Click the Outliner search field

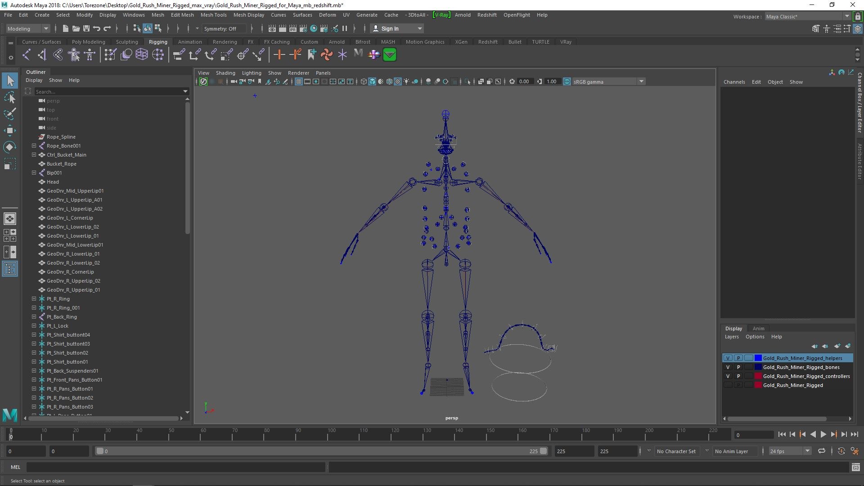(x=111, y=92)
